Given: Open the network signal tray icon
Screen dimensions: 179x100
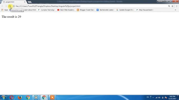Looking at the screenshot, I should click(x=156, y=97).
